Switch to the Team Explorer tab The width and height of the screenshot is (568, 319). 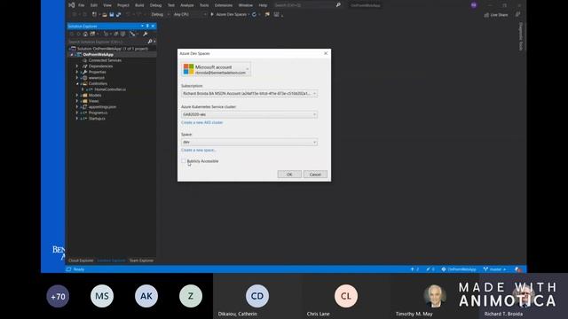[x=141, y=261]
